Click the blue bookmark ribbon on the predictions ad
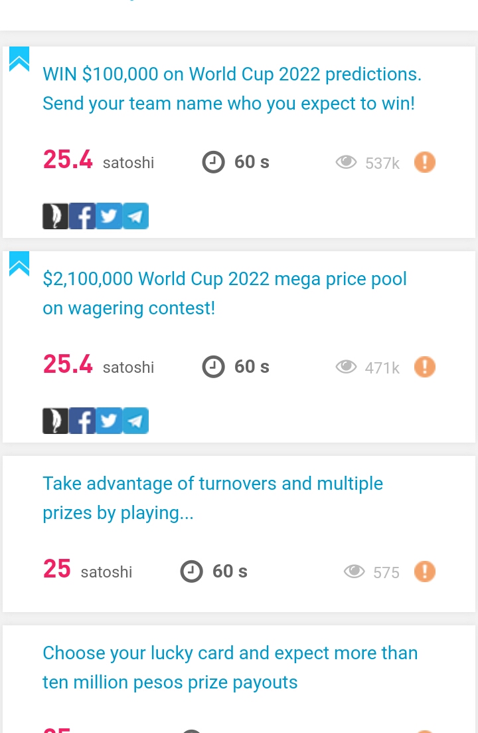This screenshot has width=478, height=733. 19,59
